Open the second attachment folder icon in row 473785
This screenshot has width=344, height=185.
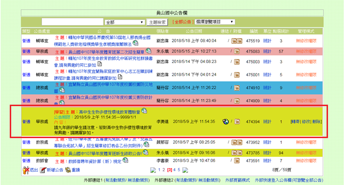coord(240,153)
